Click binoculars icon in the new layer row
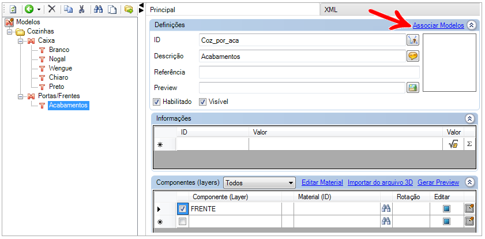The width and height of the screenshot is (485, 239). pyautogui.click(x=386, y=221)
